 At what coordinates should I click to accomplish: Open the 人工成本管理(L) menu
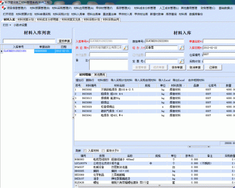169,8
